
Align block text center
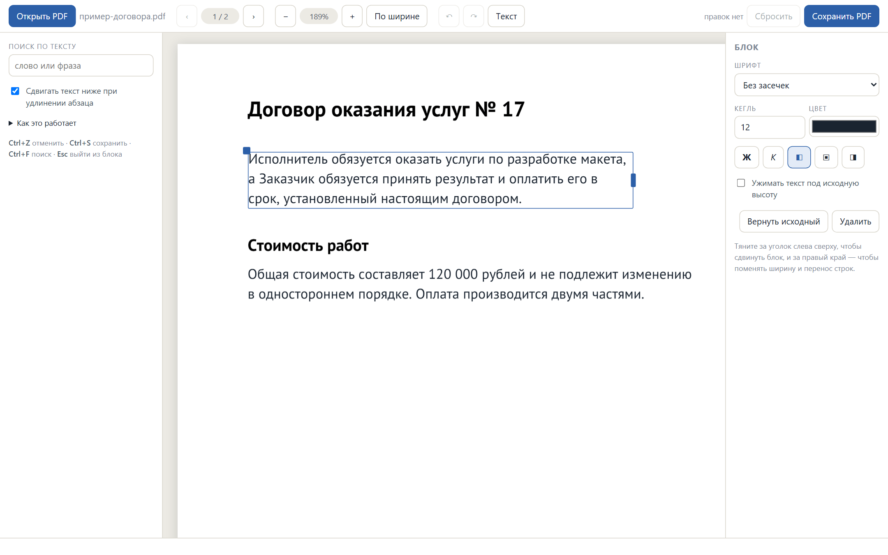coord(826,157)
